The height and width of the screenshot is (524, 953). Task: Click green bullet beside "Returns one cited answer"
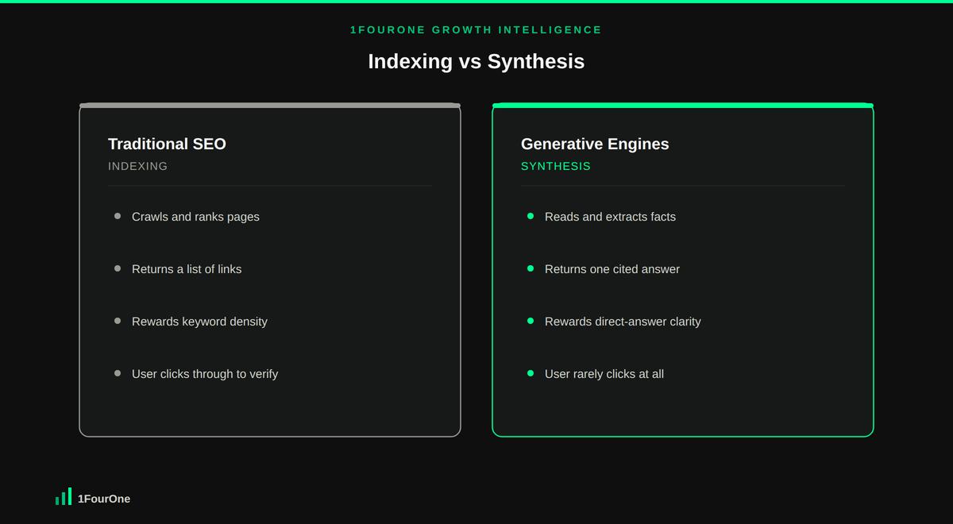[531, 268]
